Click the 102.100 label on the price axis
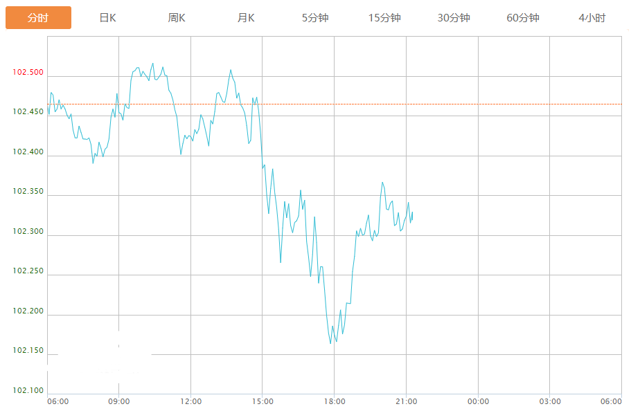The image size is (631, 411). tap(28, 391)
